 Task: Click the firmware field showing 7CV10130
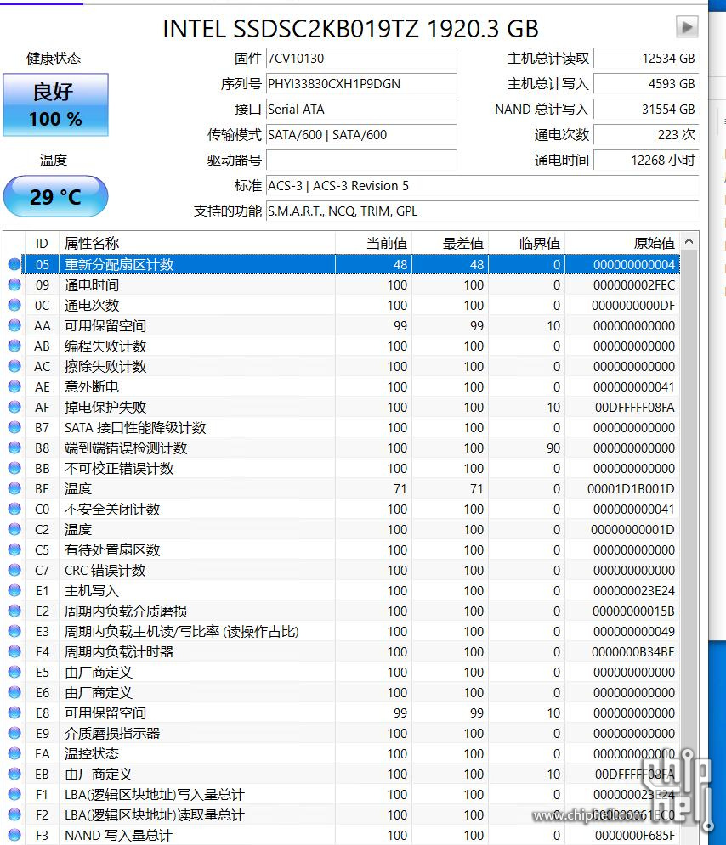pyautogui.click(x=360, y=59)
